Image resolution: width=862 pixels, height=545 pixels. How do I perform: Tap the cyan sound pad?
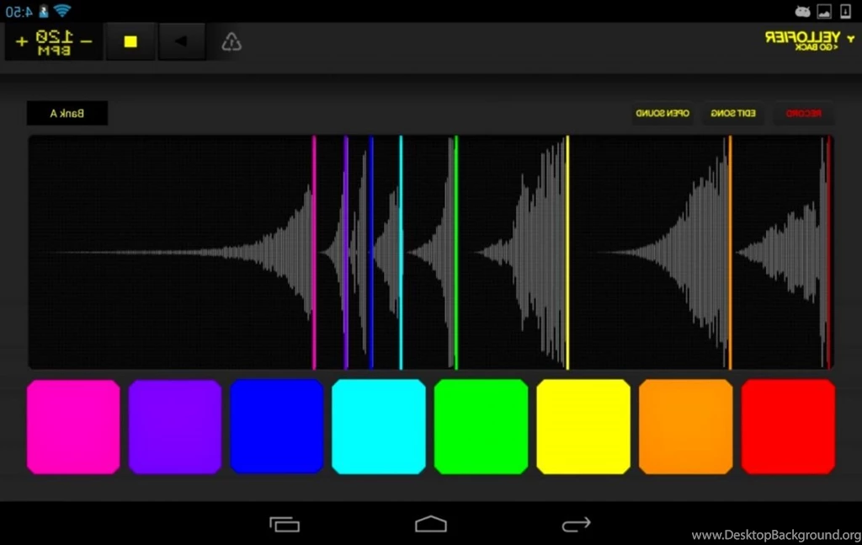point(379,426)
